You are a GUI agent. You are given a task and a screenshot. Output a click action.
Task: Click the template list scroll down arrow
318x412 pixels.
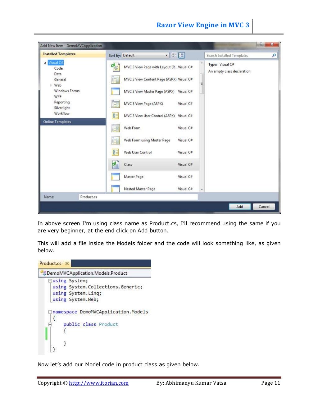point(202,189)
